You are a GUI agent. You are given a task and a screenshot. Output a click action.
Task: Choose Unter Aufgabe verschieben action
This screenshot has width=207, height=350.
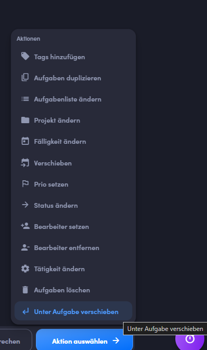point(73,311)
